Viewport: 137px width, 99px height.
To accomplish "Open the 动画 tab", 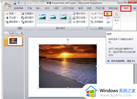I will pos(56,8).
